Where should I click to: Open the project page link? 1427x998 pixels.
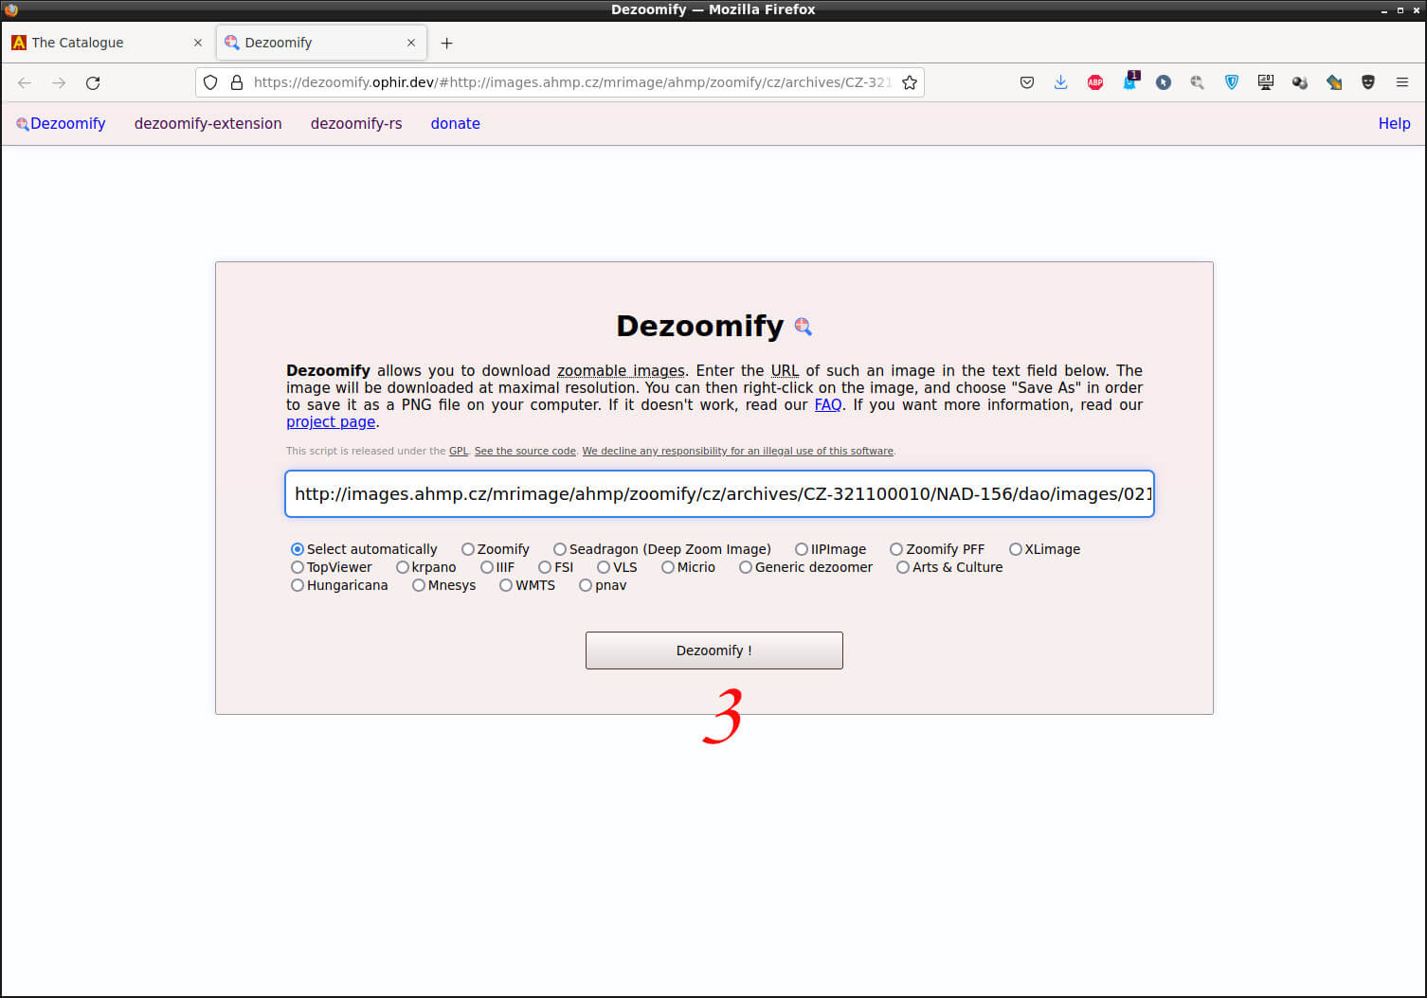point(331,422)
